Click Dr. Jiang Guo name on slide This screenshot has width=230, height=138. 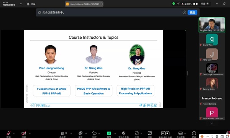click(137, 69)
